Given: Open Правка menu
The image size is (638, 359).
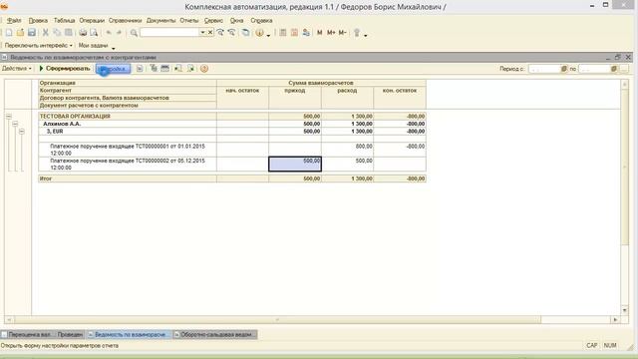Looking at the screenshot, I should point(38,20).
